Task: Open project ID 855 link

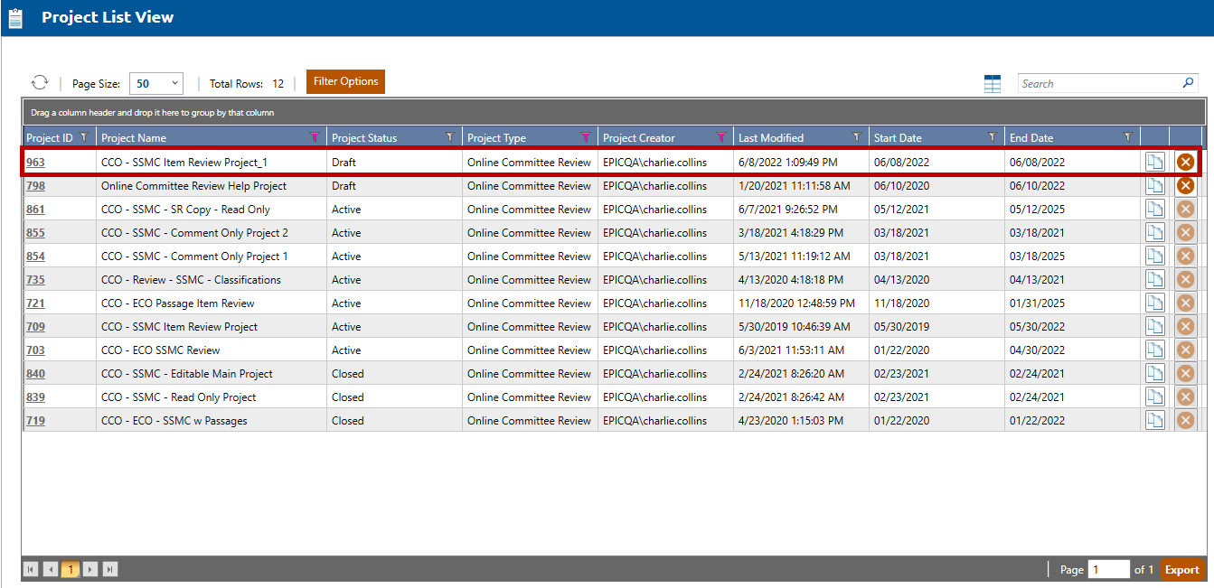Action: 35,233
